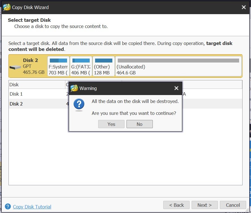Image resolution: width=251 pixels, height=213 pixels.
Task: Proceed with the Next button
Action: (205, 205)
